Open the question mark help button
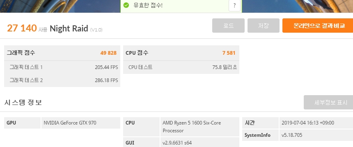This screenshot has height=147, width=353. pyautogui.click(x=234, y=5)
